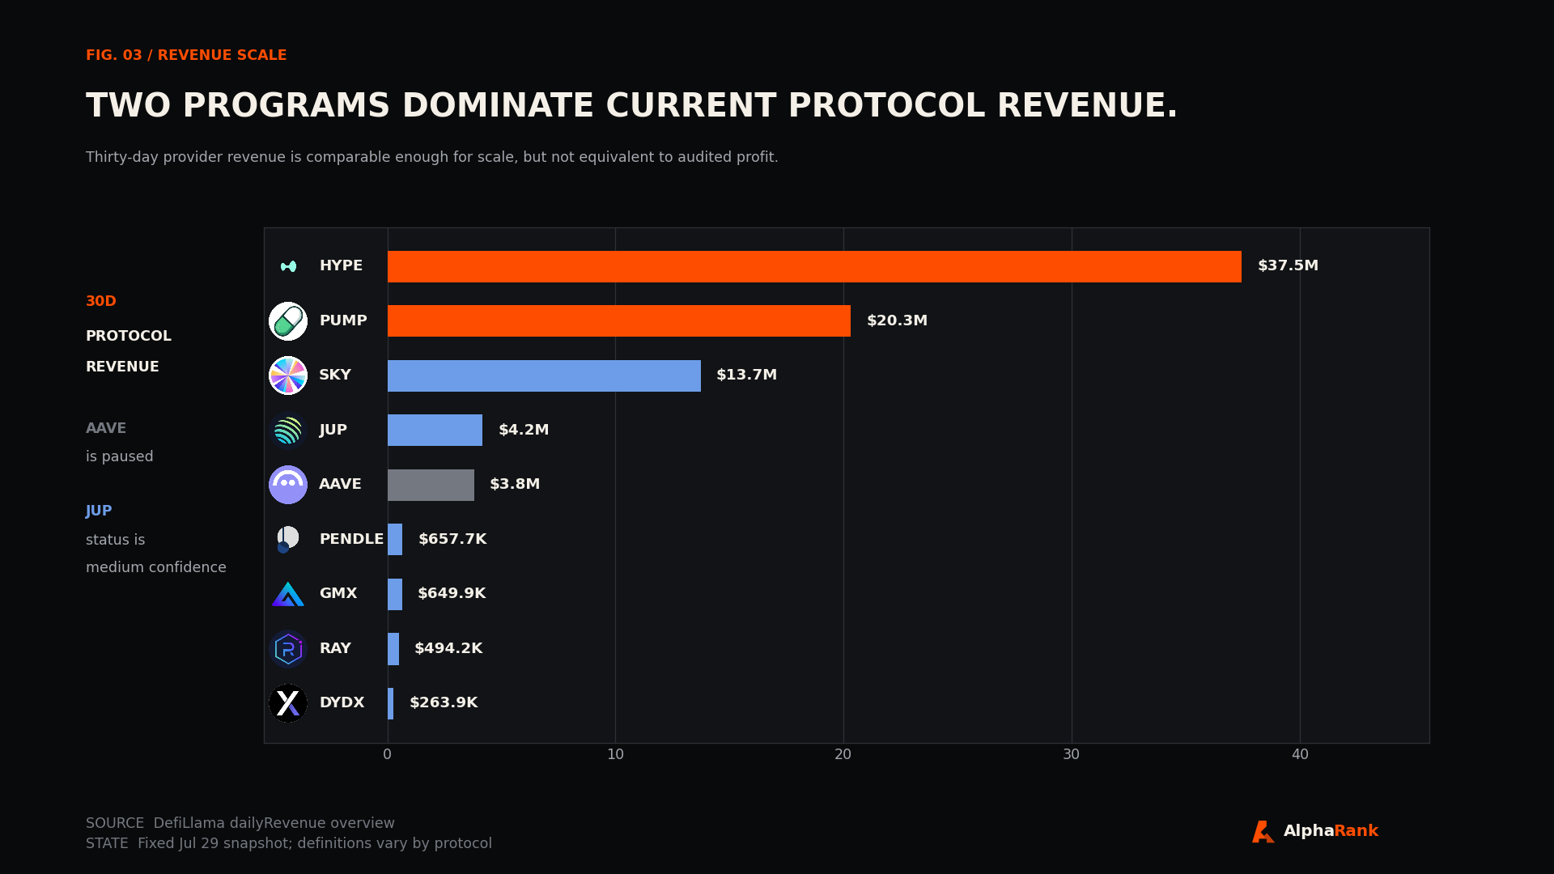This screenshot has height=874, width=1554.
Task: Click the $13.7M value label
Action: pos(746,375)
